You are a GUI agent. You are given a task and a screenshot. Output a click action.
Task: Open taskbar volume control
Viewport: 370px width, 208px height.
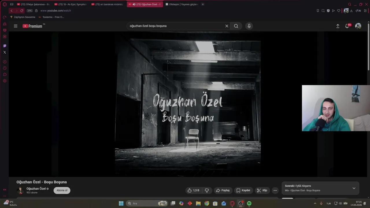(x=340, y=203)
